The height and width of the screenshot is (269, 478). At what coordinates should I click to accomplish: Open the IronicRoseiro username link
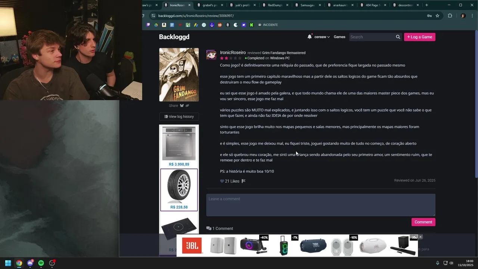pos(233,53)
